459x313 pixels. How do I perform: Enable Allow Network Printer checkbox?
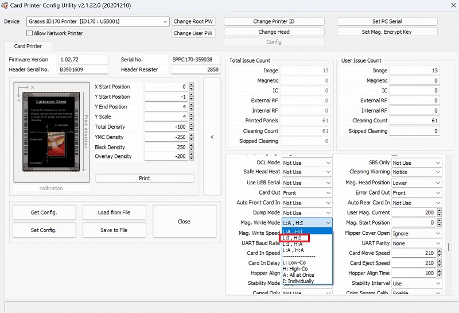(x=30, y=33)
